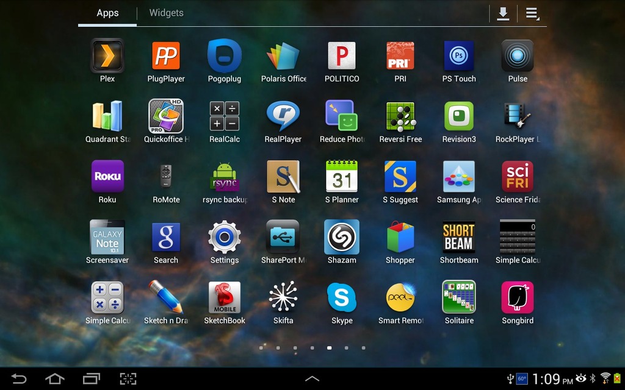Open Reversi Free game
This screenshot has width=625, height=390.
coord(400,116)
